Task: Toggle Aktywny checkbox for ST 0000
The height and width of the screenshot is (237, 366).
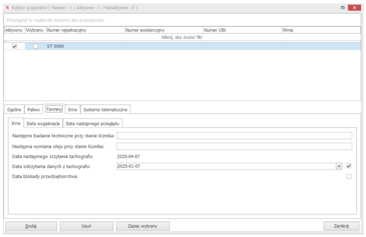Action: click(x=15, y=46)
